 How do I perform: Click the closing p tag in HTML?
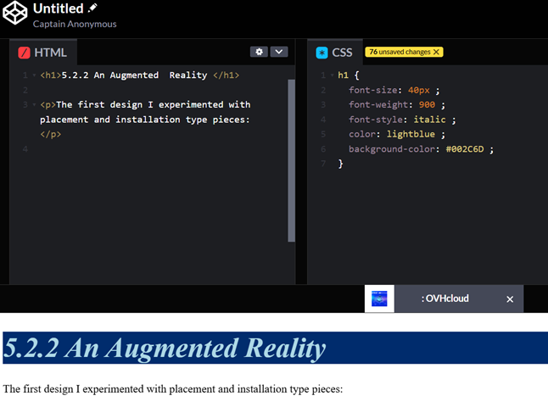[51, 135]
